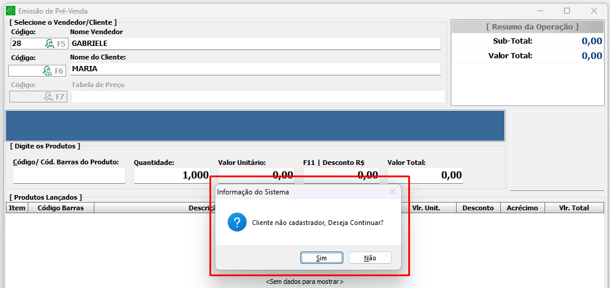Click the Emissão de Pré-Venda app icon
Viewport: 610px width, 288px height.
tap(10, 11)
